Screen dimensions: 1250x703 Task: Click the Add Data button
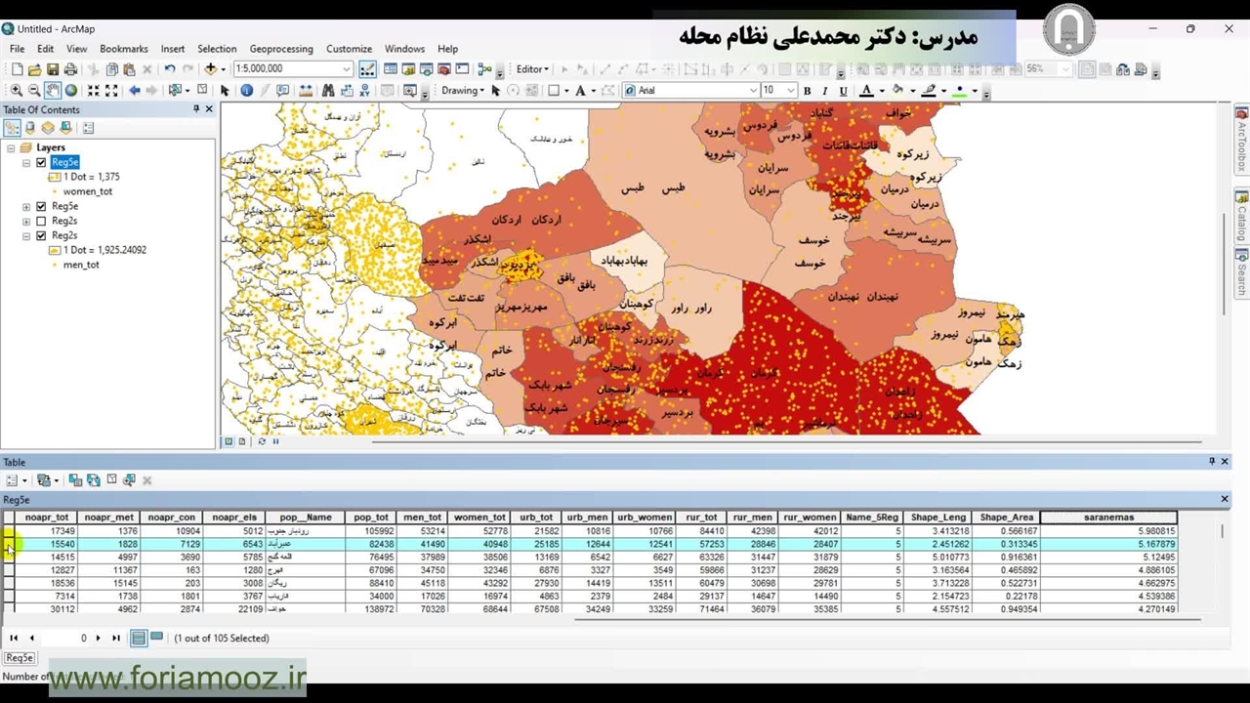(210, 69)
